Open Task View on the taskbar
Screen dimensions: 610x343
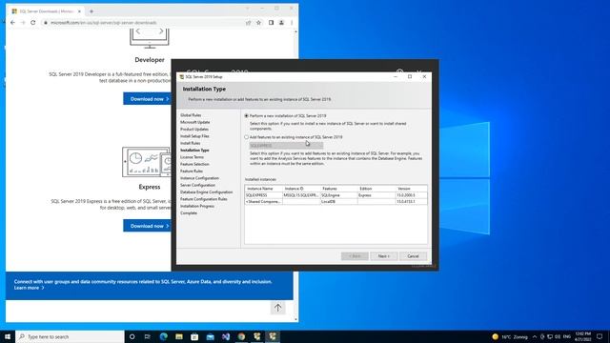pyautogui.click(x=148, y=336)
